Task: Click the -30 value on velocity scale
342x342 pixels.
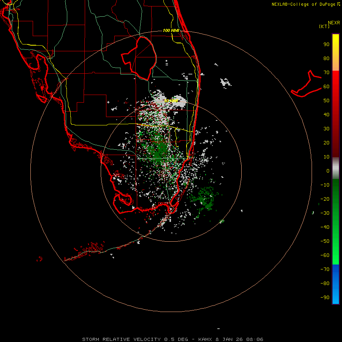Action: pyautogui.click(x=325, y=213)
